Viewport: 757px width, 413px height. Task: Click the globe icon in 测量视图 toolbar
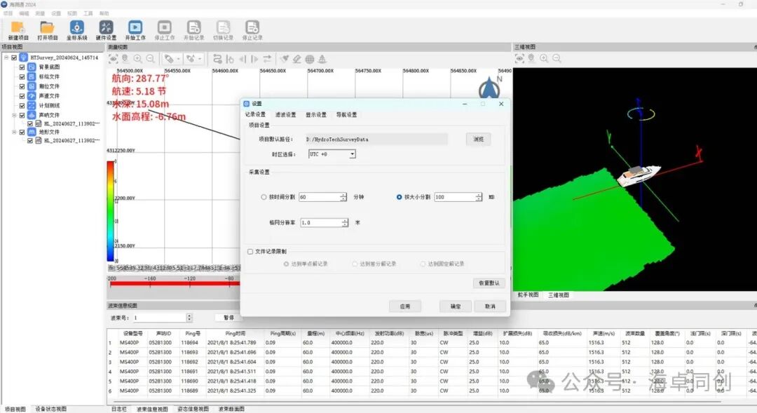[x=309, y=59]
